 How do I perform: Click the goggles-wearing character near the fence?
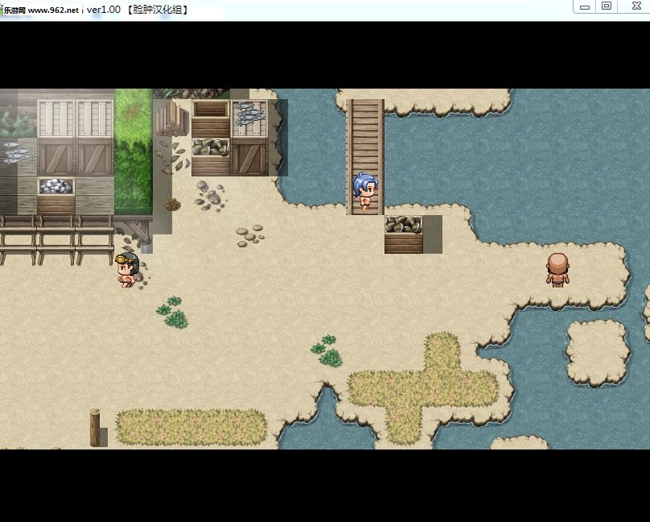tap(127, 270)
